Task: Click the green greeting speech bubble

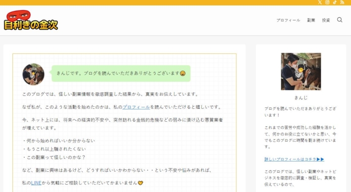Action: (121, 73)
